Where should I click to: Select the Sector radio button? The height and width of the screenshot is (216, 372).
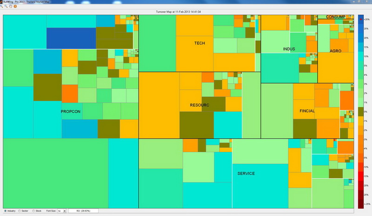click(20, 211)
